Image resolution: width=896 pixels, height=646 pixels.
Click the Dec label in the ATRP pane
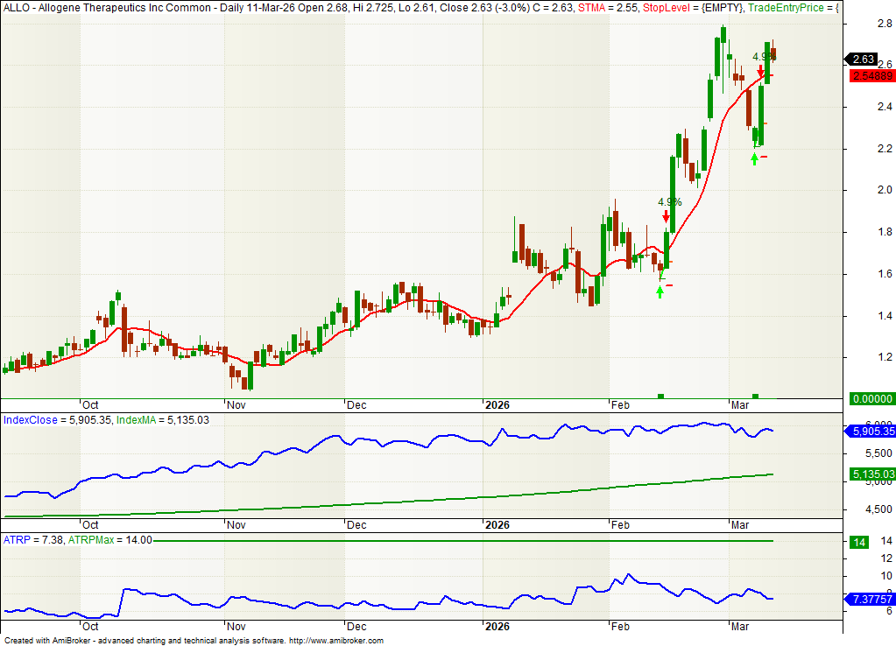(x=356, y=627)
